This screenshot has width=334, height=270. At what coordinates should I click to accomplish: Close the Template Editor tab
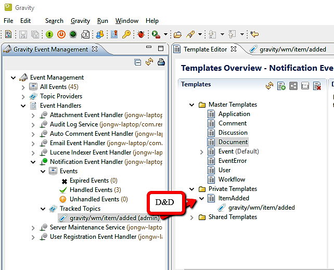point(234,49)
